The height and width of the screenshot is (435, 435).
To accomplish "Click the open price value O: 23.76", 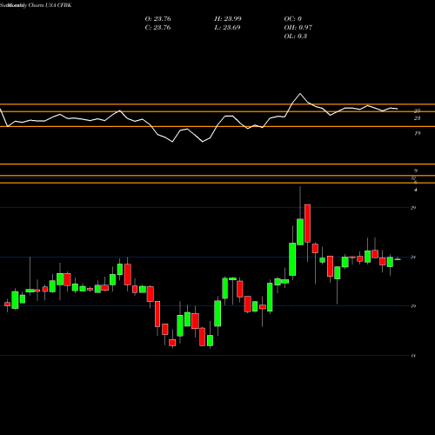I will pos(157,19).
